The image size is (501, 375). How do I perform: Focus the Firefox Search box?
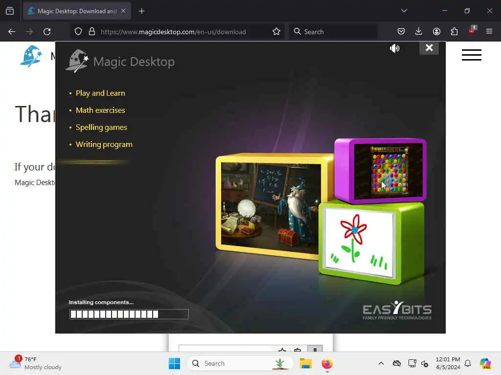point(333,32)
